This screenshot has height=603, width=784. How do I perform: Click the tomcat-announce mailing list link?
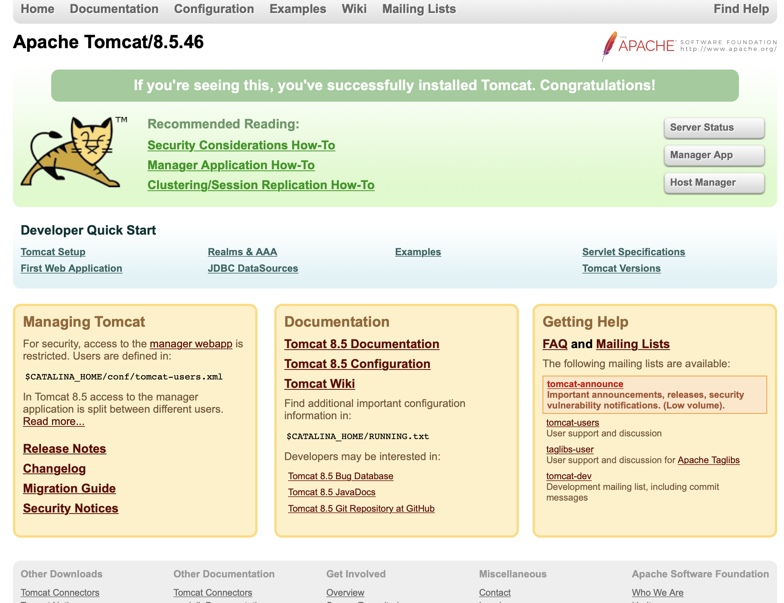(585, 384)
